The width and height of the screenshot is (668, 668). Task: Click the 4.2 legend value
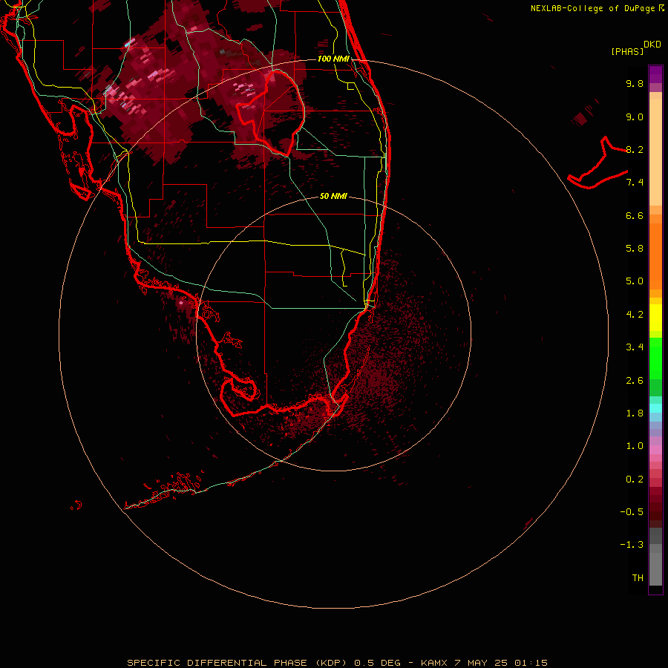click(x=635, y=315)
